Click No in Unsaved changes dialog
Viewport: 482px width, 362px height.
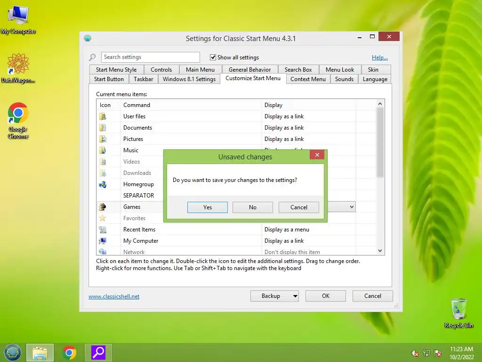(253, 207)
